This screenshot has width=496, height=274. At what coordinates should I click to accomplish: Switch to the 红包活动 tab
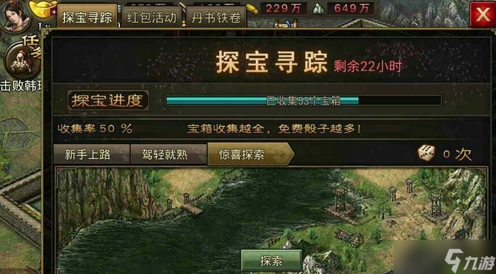pos(151,17)
